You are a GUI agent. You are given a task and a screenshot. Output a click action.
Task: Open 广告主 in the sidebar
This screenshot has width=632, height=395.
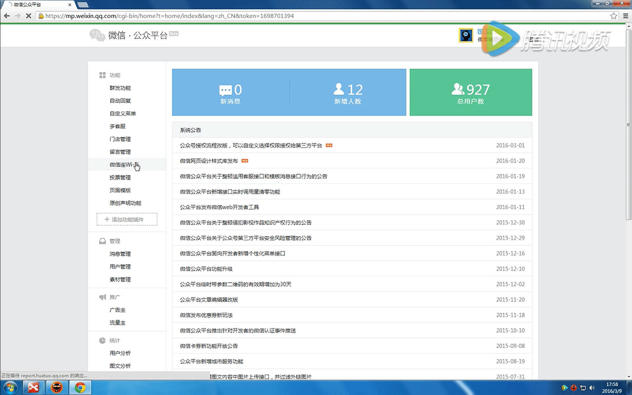pyautogui.click(x=117, y=310)
